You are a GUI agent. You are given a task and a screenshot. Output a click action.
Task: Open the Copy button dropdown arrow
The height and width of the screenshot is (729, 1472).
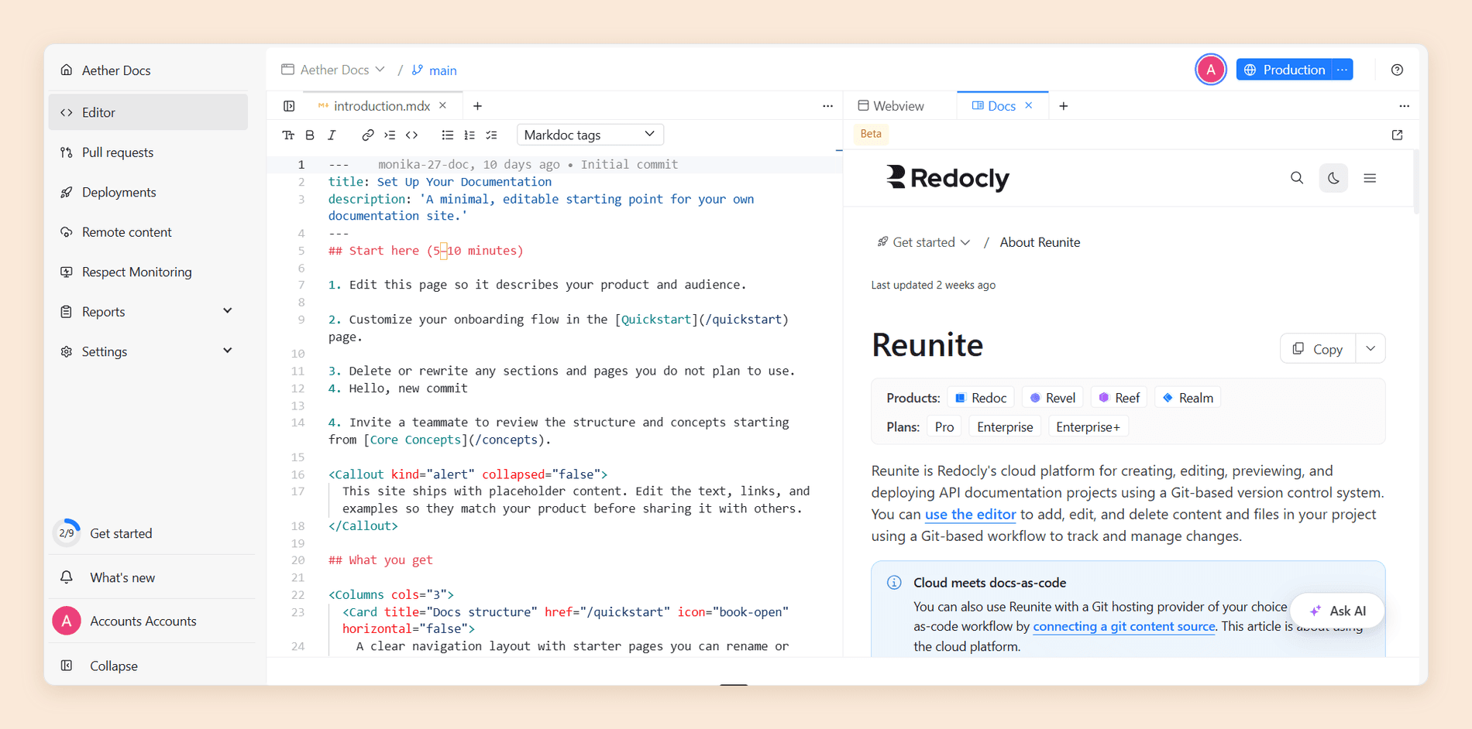[x=1371, y=349]
